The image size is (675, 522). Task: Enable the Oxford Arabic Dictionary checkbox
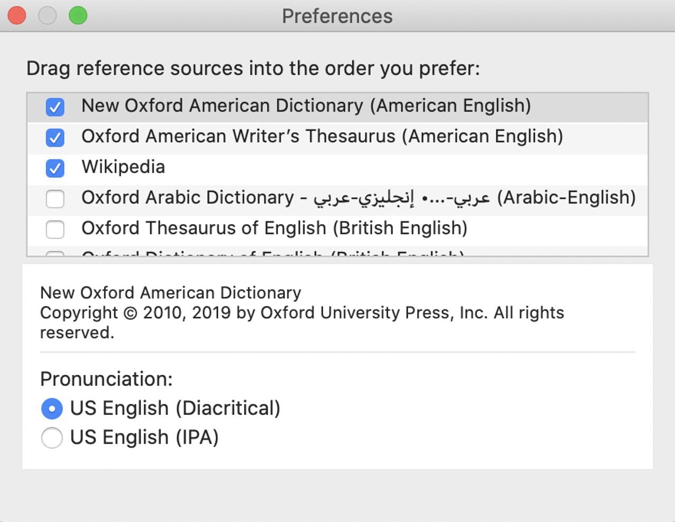pyautogui.click(x=55, y=199)
